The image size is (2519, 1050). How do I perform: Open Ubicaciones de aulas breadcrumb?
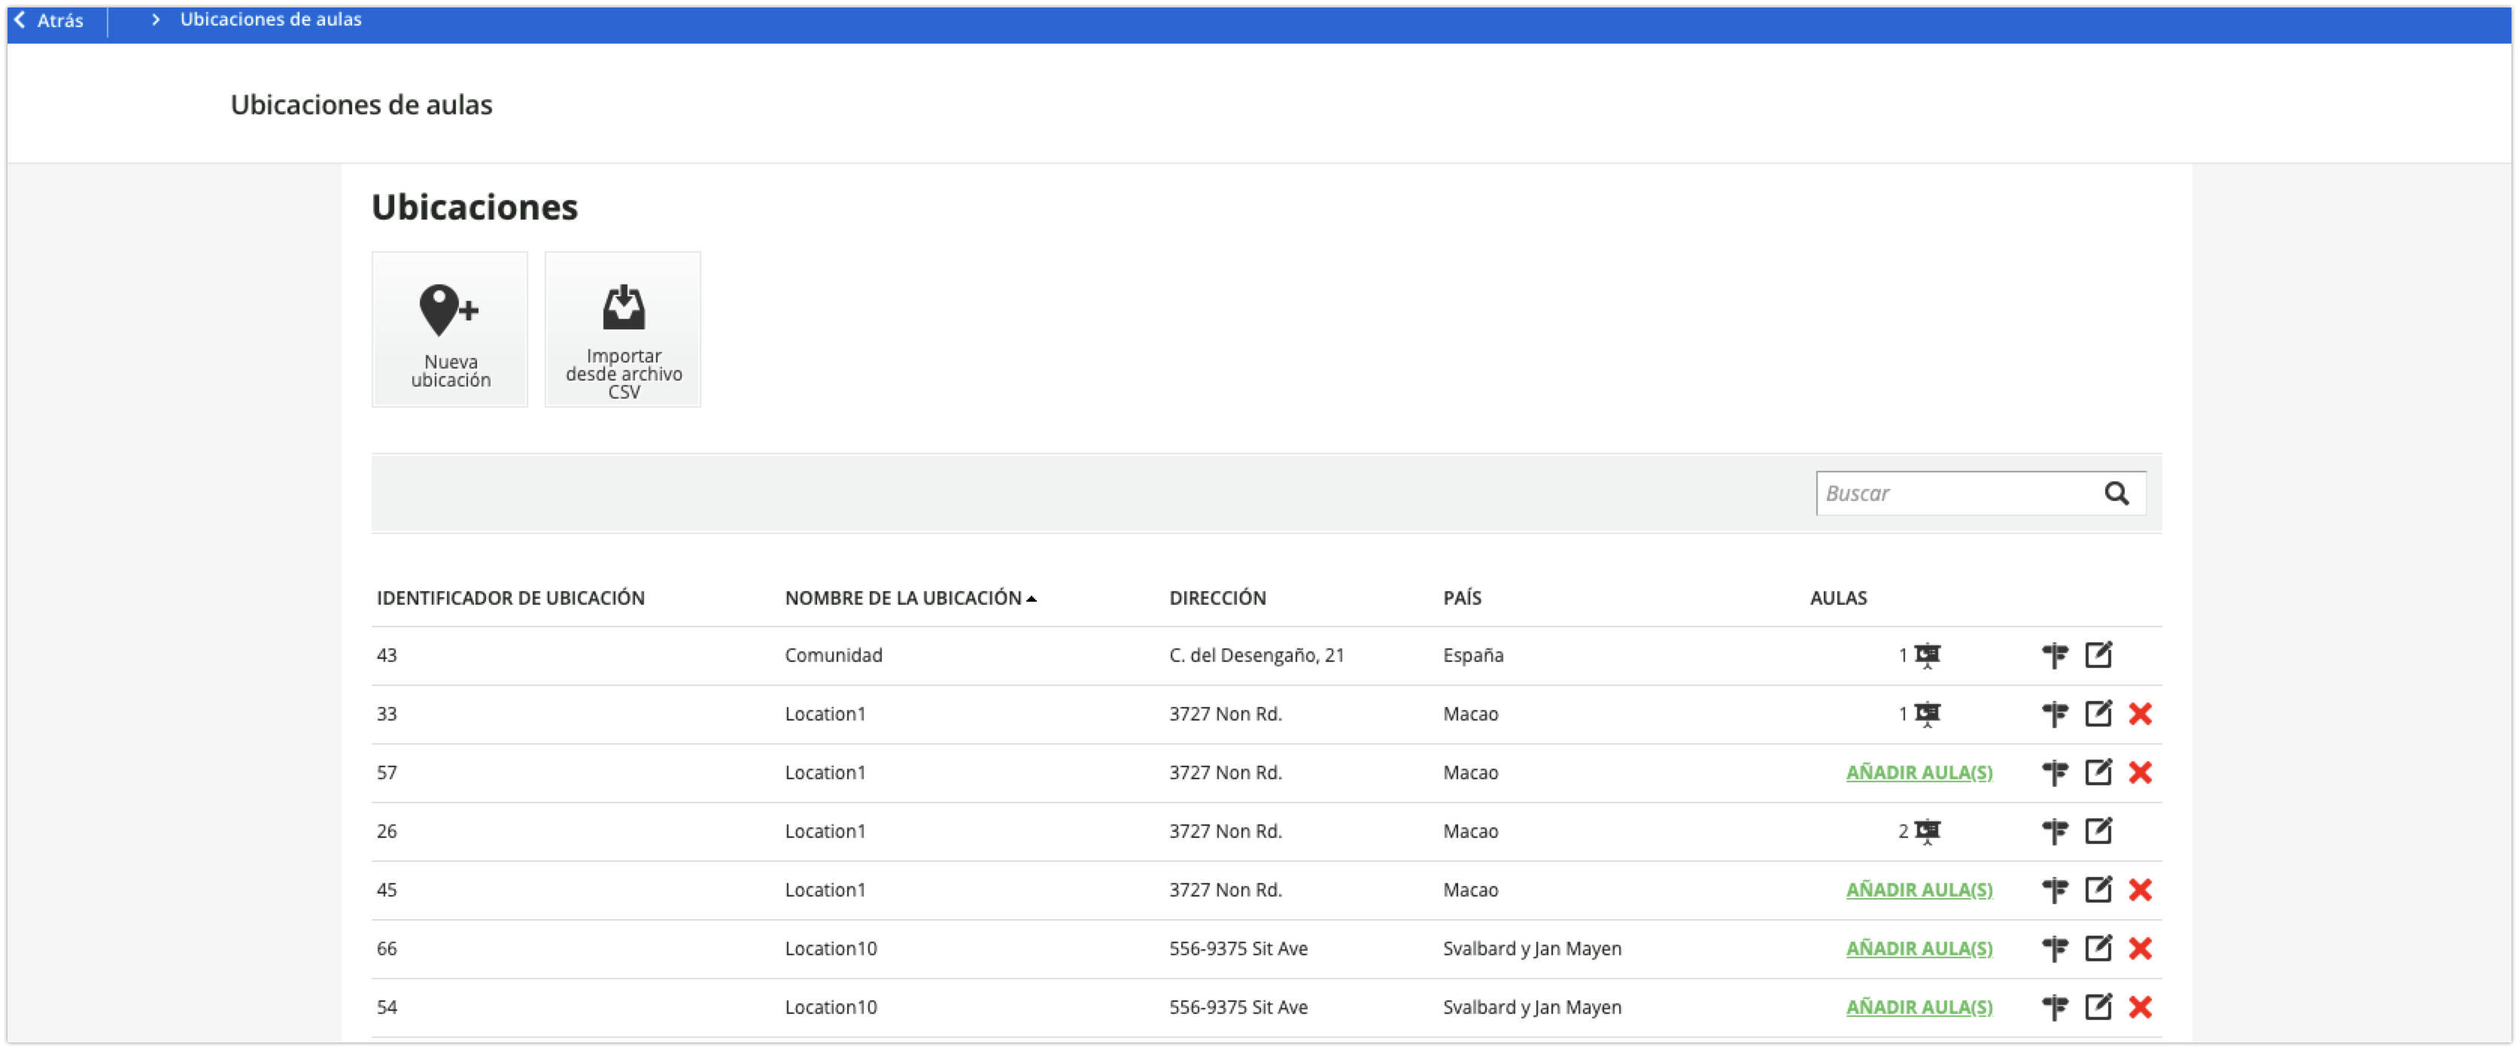click(x=271, y=20)
